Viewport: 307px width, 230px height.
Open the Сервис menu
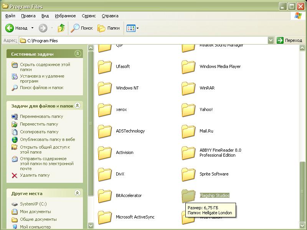point(89,16)
